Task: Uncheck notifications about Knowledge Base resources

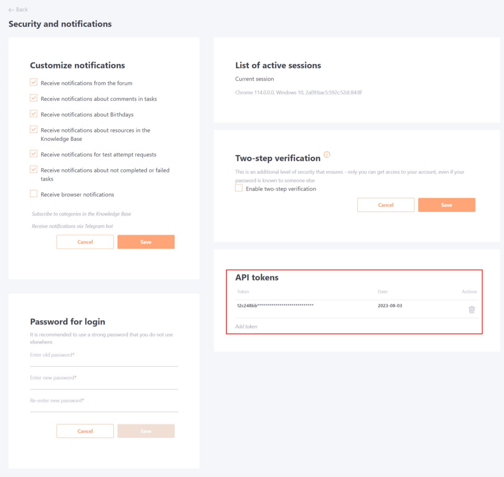Action: [x=33, y=129]
